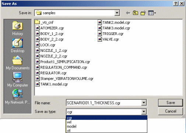Choose wrl in the type list
186x133 pixels.
point(106,122)
